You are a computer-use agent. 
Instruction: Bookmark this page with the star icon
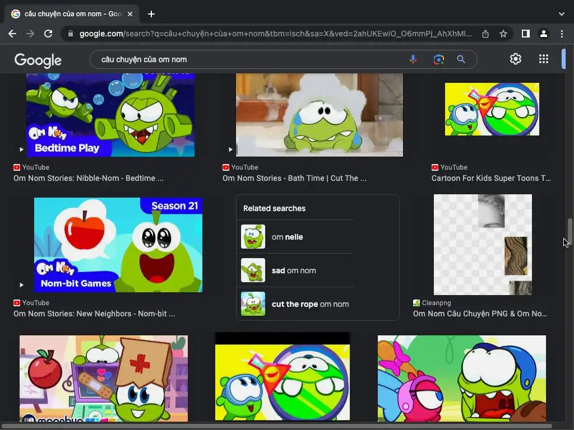503,34
